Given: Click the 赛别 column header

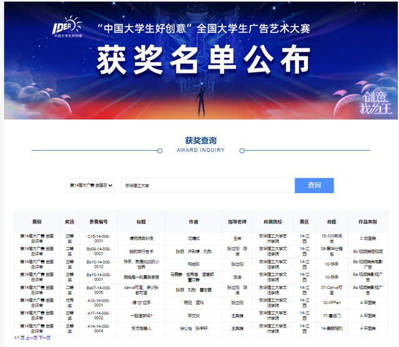Looking at the screenshot, I should coord(37,222).
